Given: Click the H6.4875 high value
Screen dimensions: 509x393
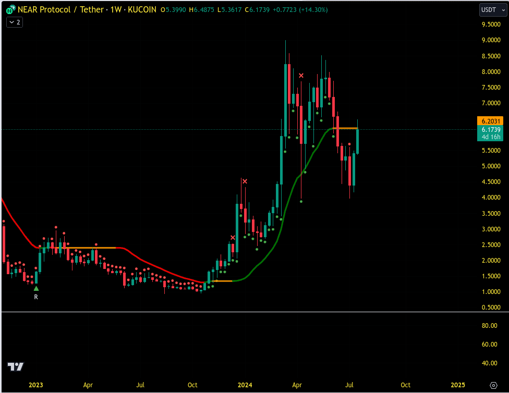Looking at the screenshot, I should coord(201,10).
